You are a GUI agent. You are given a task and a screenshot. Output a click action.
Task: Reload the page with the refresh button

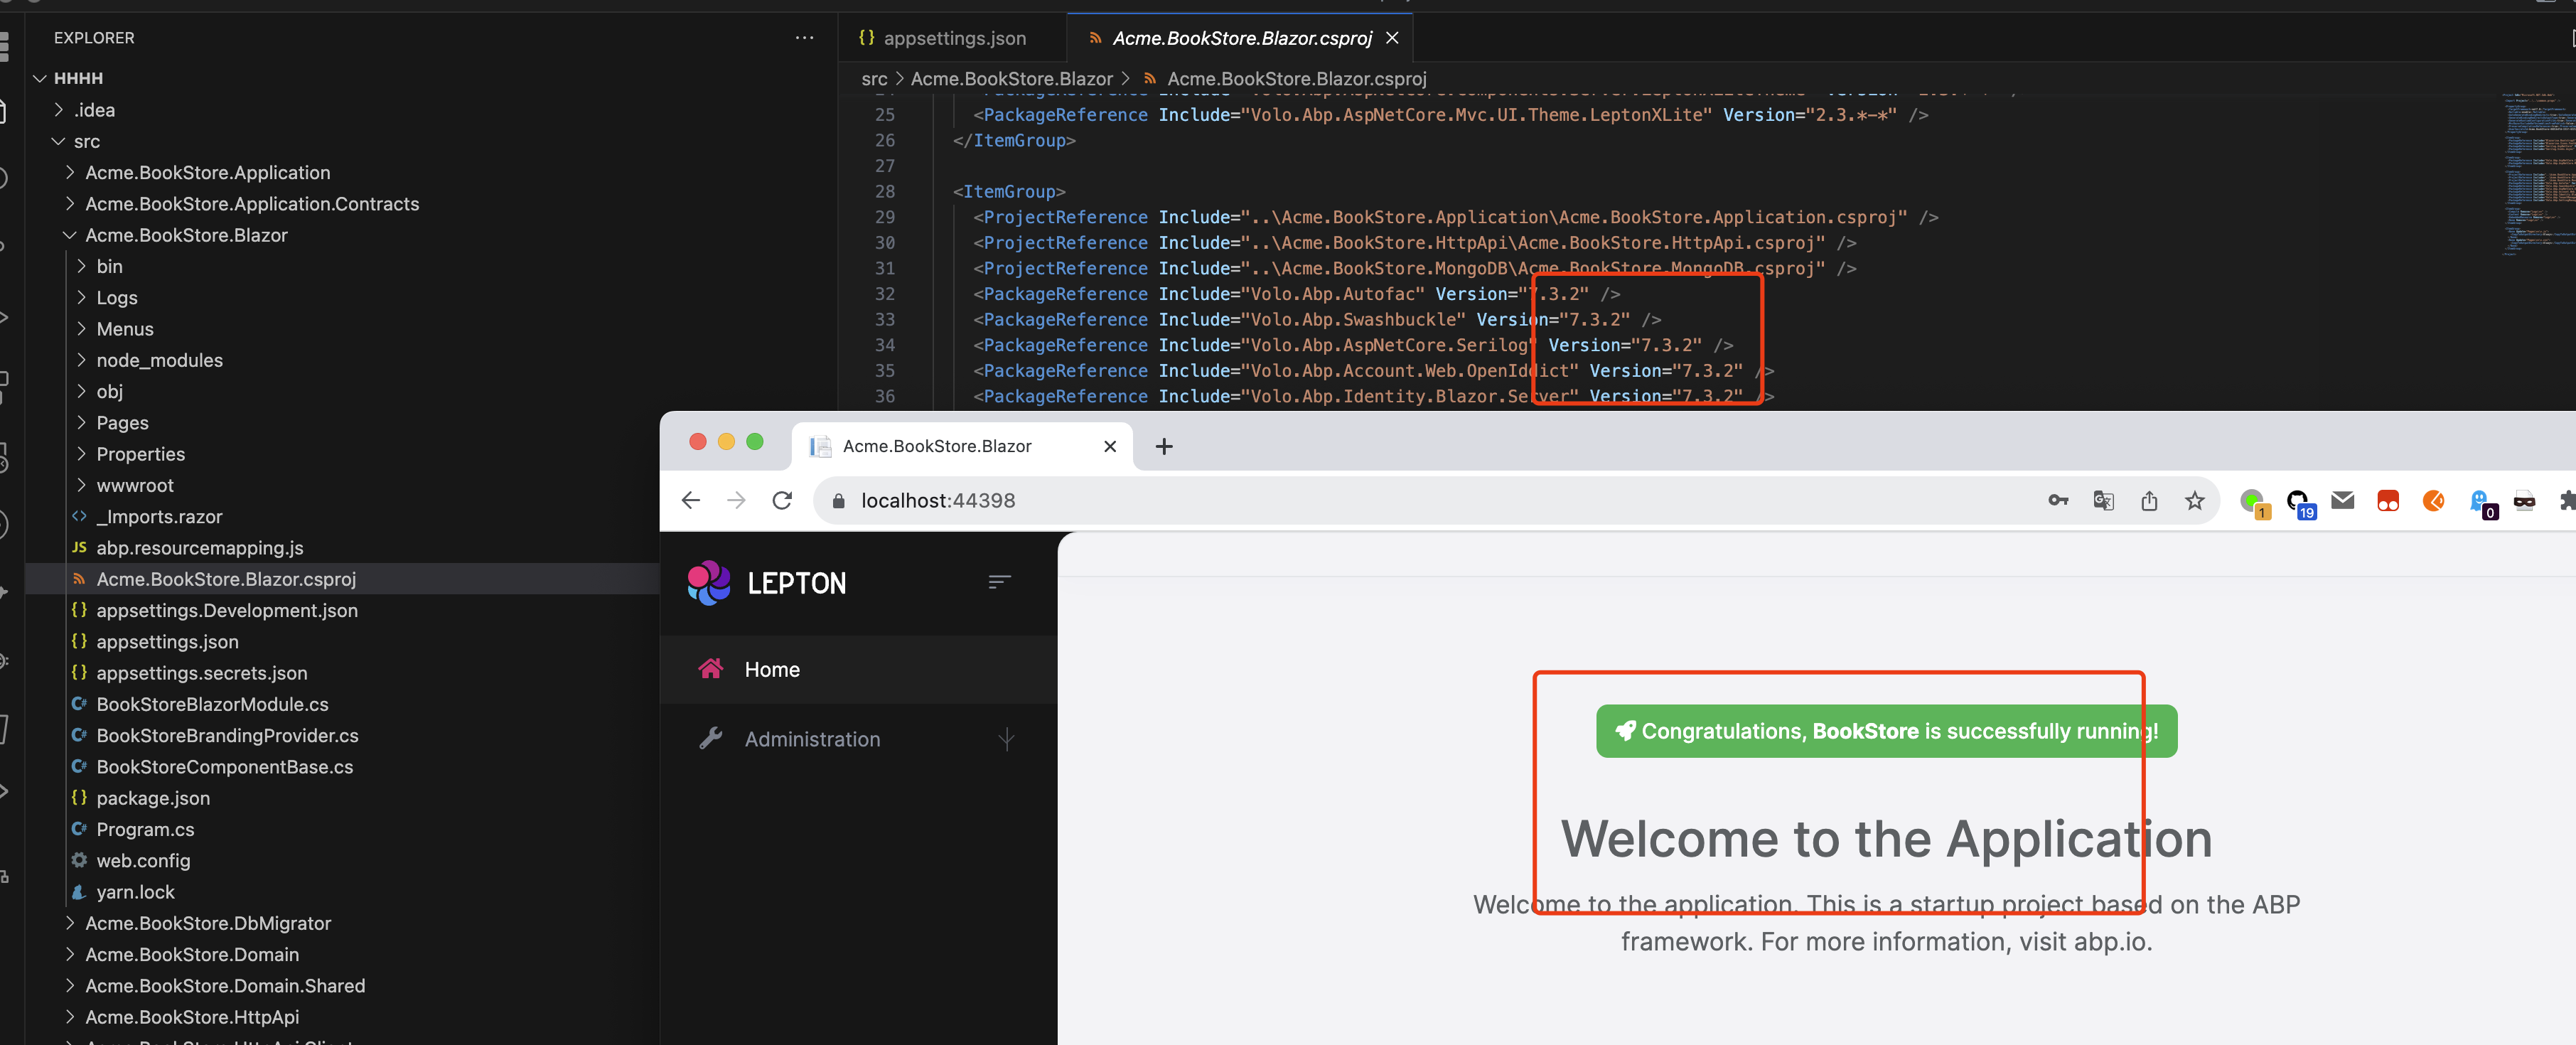coord(782,500)
